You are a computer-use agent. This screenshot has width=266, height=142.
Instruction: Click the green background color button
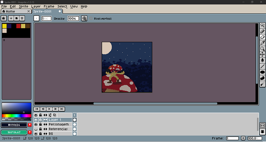(x=14, y=132)
